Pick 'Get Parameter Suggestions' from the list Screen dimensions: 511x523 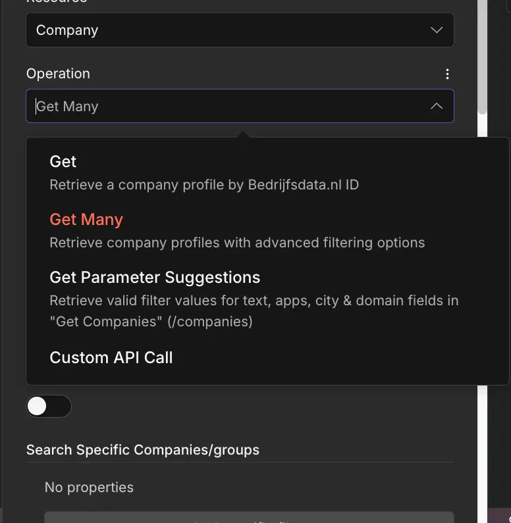tap(155, 278)
